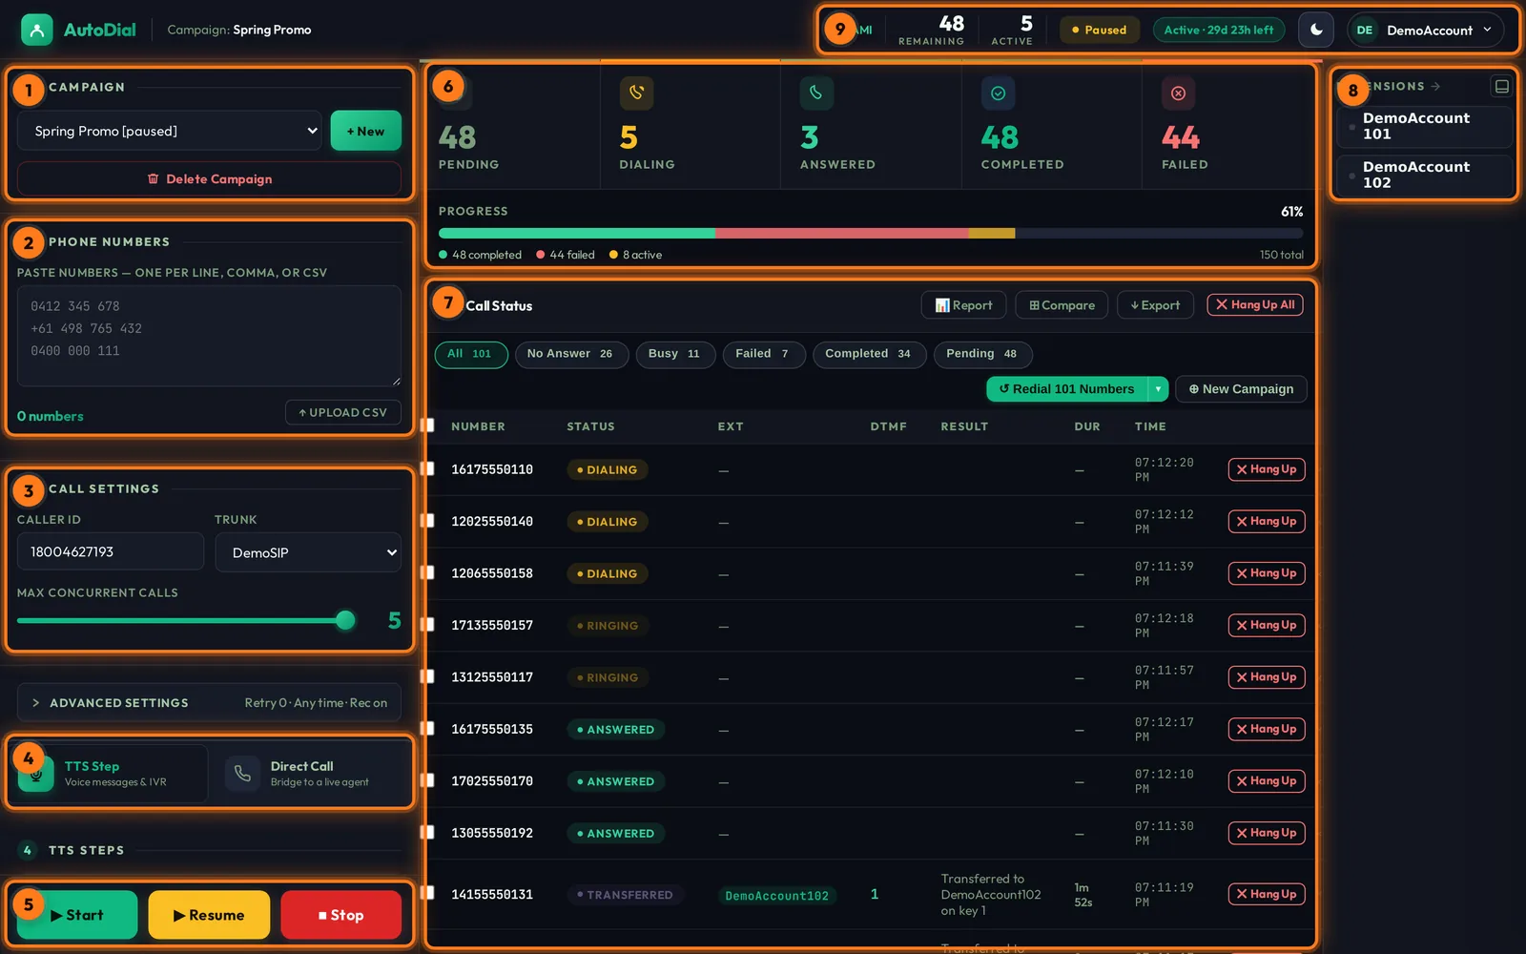Image resolution: width=1526 pixels, height=954 pixels.
Task: Open the DemoAccount user menu
Action: [1425, 30]
